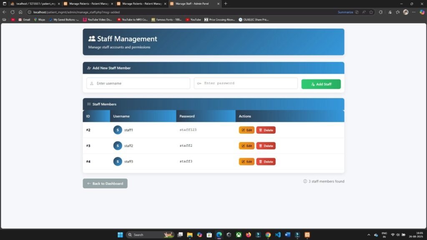Viewport: 427px width, 240px height.
Task: Click the person icon in the username field
Action: pyautogui.click(x=91, y=83)
